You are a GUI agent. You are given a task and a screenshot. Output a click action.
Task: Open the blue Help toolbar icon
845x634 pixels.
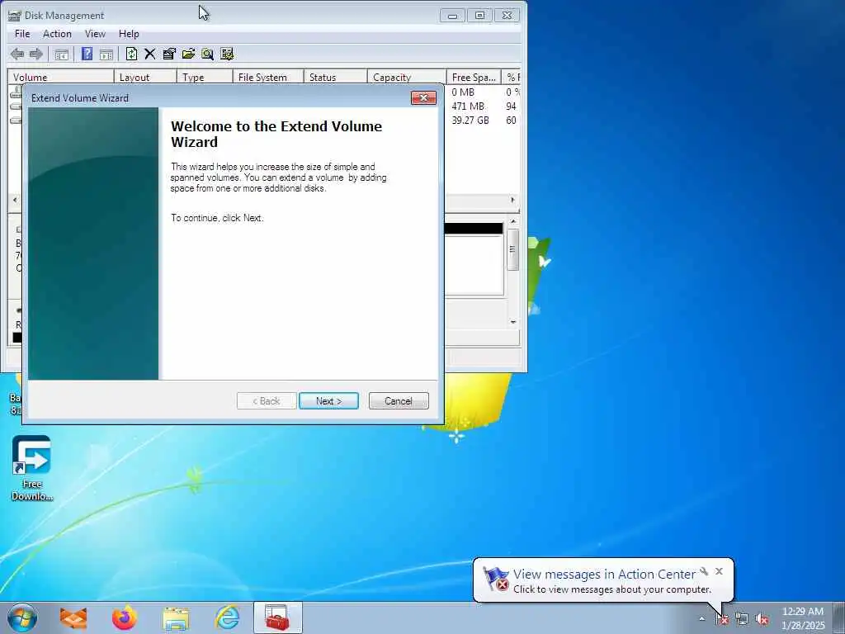[87, 54]
